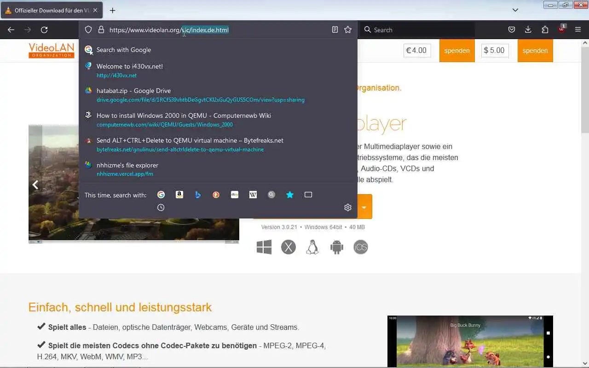Click the uBlock extension icon with badge
Viewport: 589px width, 368px height.
click(x=562, y=29)
